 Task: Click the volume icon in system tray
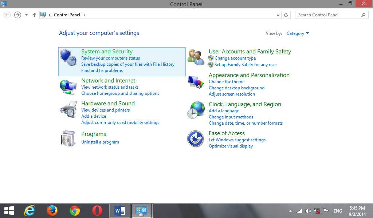point(308,211)
